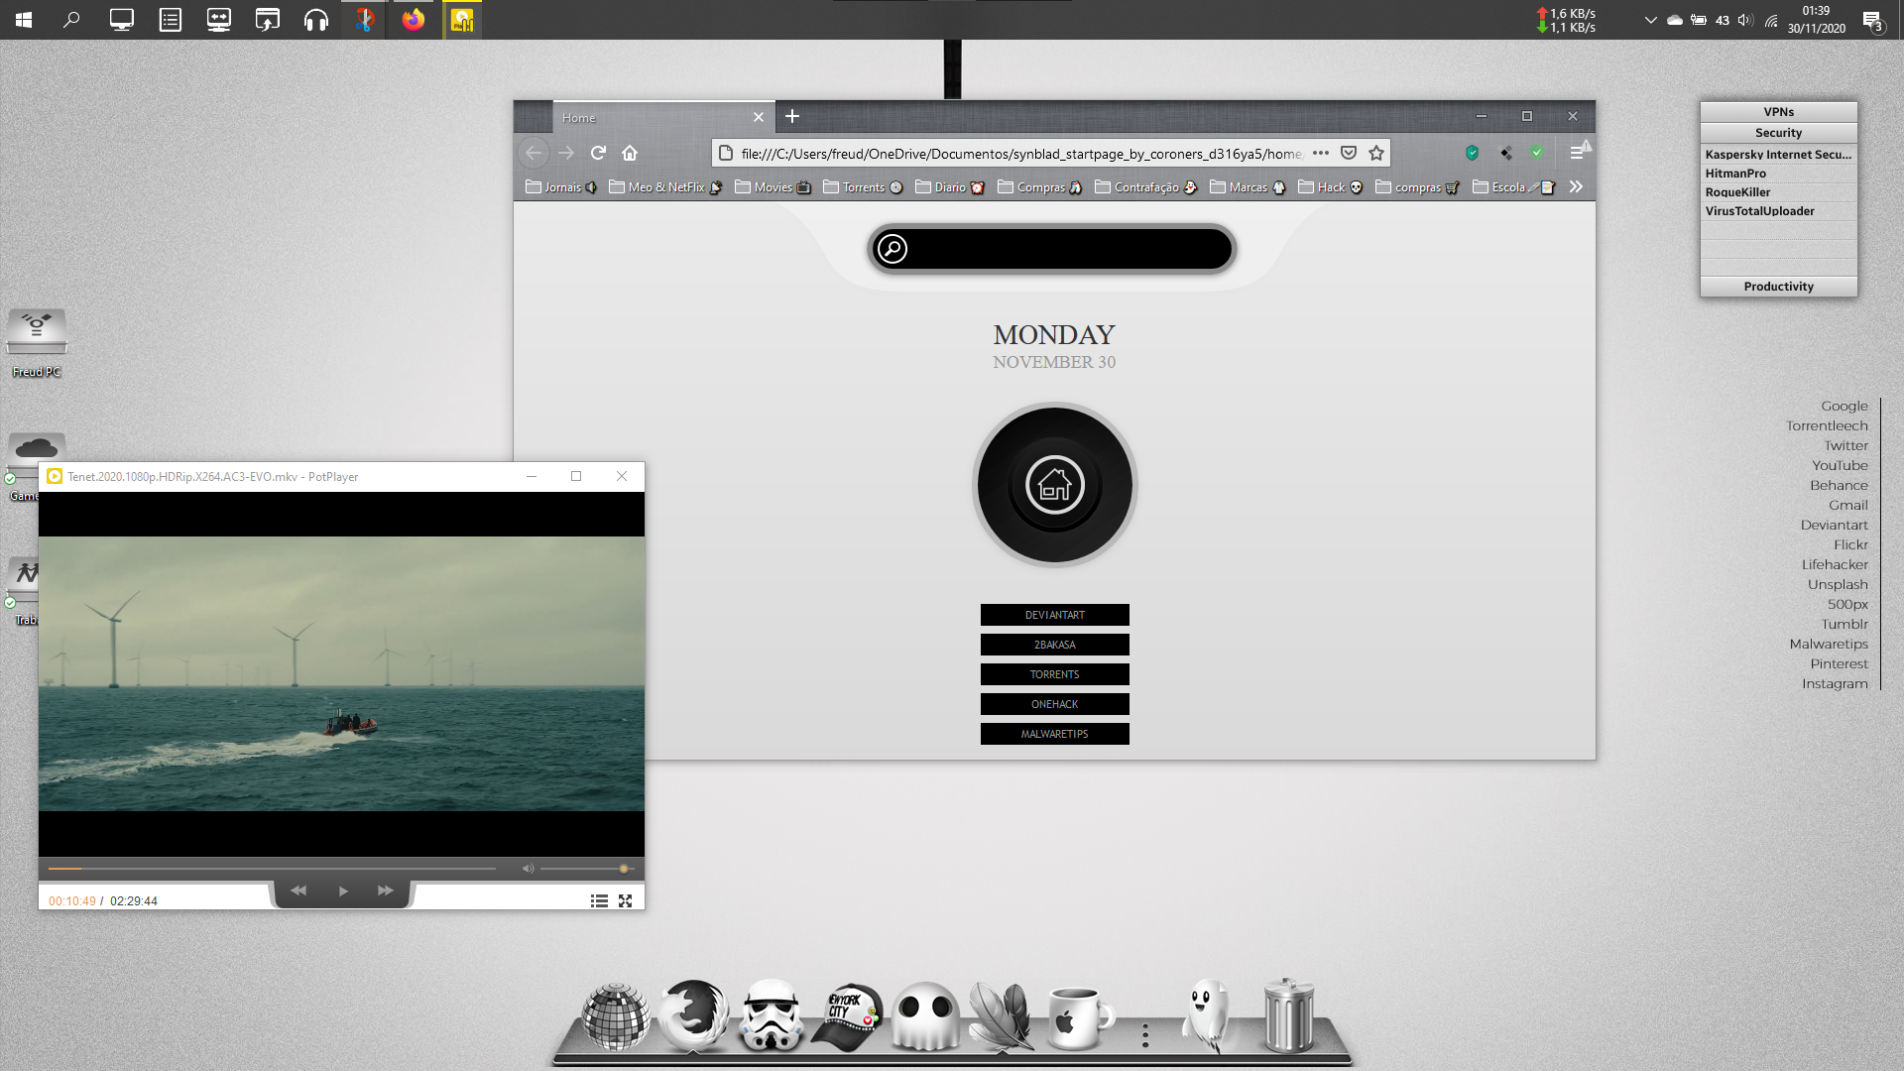Open the Torrents bookmark folder
Screen dimensions: 1904x1071
click(x=862, y=186)
